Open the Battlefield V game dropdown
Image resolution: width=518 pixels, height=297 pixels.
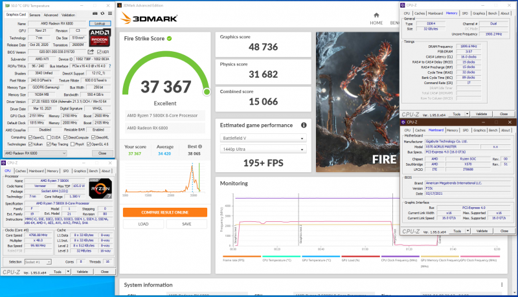262,138
